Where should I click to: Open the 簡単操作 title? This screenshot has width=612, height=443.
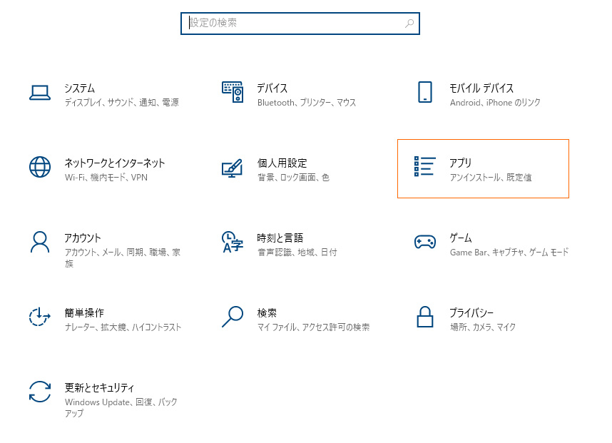click(84, 312)
